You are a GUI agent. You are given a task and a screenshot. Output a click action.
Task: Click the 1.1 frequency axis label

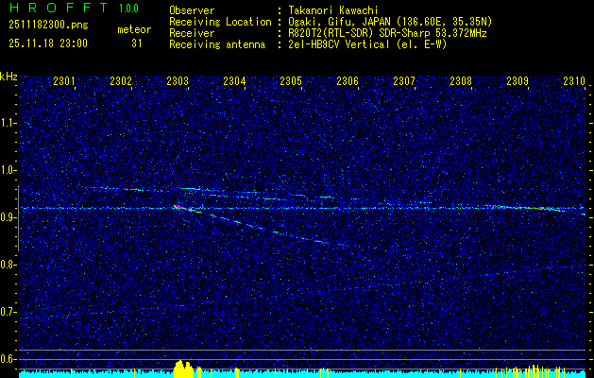tap(9, 123)
